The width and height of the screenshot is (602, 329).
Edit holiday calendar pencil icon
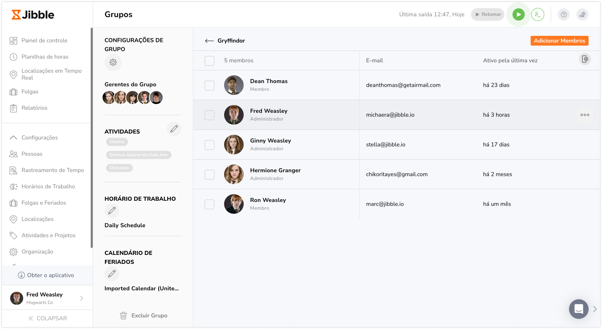[112, 274]
